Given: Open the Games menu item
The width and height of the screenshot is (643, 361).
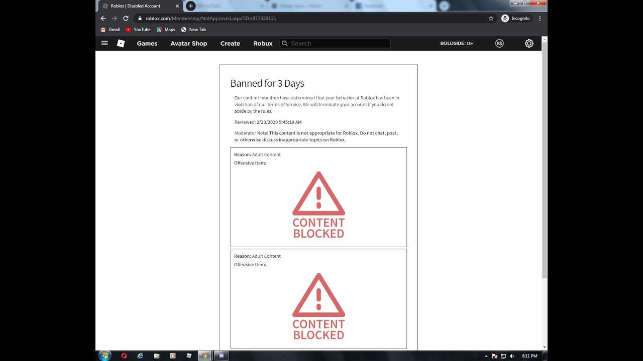Looking at the screenshot, I should 147,44.
